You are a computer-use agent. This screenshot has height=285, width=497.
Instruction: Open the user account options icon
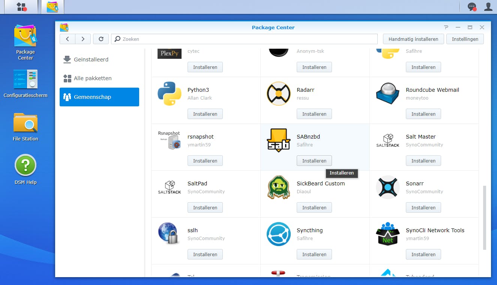coord(488,6)
